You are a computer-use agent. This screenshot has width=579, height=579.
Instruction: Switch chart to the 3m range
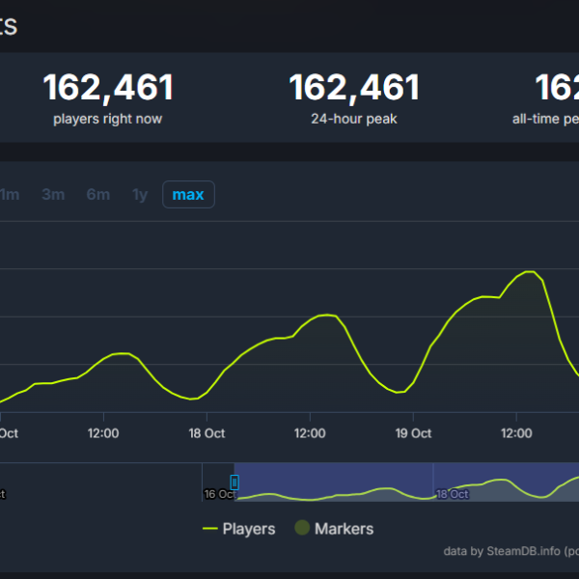53,195
